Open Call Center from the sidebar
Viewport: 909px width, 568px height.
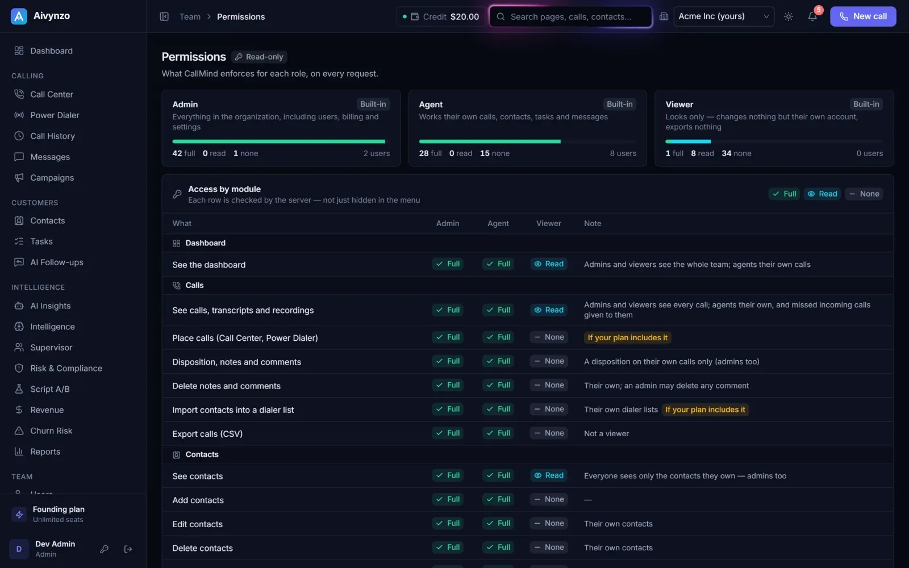tap(73, 94)
